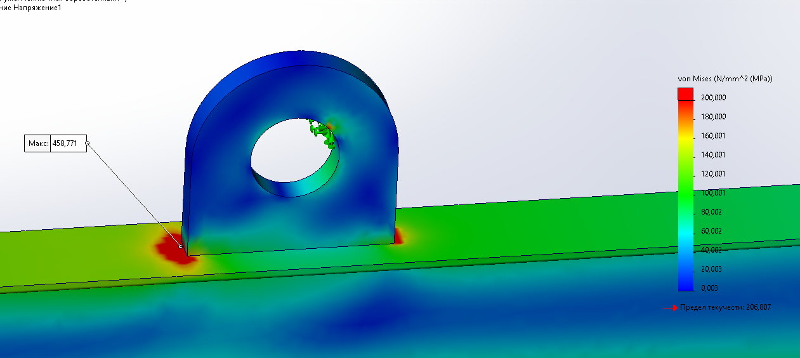Click the max stress point at lug corner

tap(181, 247)
